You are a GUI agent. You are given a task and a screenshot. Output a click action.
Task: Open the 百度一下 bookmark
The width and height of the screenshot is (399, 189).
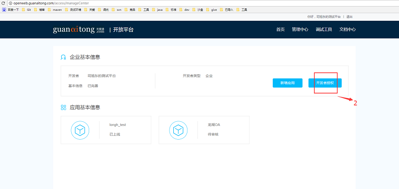pyautogui.click(x=11, y=10)
